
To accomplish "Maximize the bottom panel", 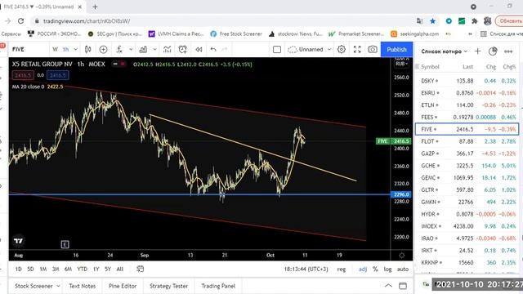I will pyautogui.click(x=403, y=286).
